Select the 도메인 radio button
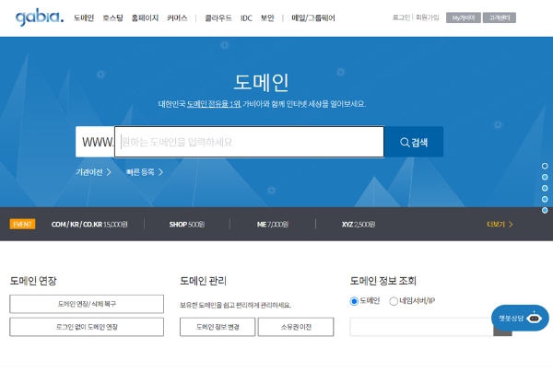The width and height of the screenshot is (553, 372). pyautogui.click(x=354, y=301)
